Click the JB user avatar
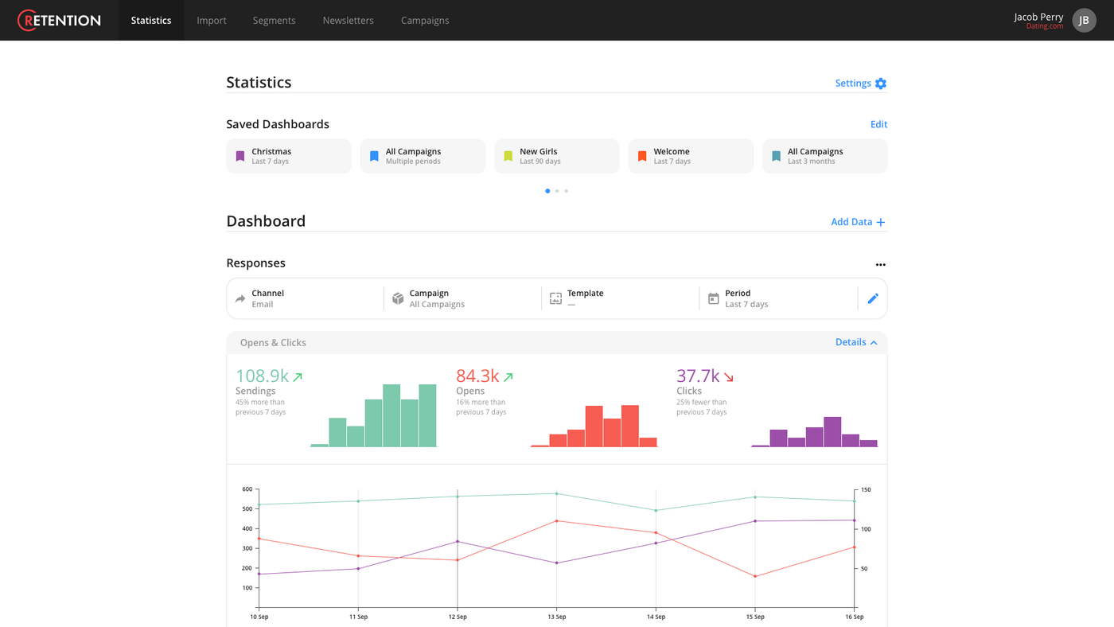 pos(1084,20)
